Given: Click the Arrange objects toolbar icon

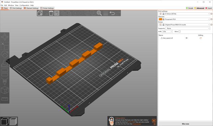Looking at the screenshot, I should click(x=57, y=13).
